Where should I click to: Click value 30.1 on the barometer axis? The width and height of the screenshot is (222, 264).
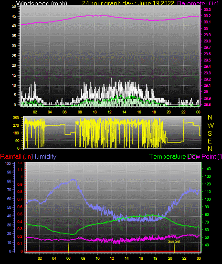(207, 22)
